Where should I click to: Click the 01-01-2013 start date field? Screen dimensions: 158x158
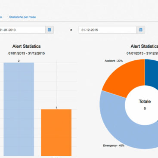(x=22, y=30)
